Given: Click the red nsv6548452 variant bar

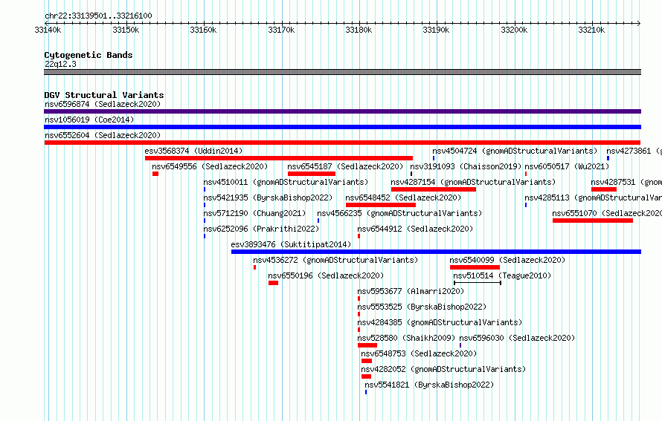Looking at the screenshot, I should coord(381,205).
